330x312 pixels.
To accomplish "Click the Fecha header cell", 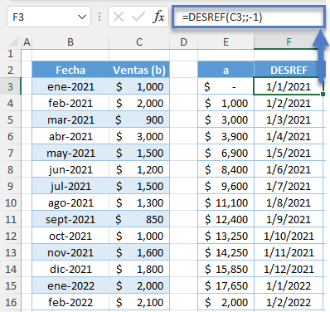I will 70,70.
